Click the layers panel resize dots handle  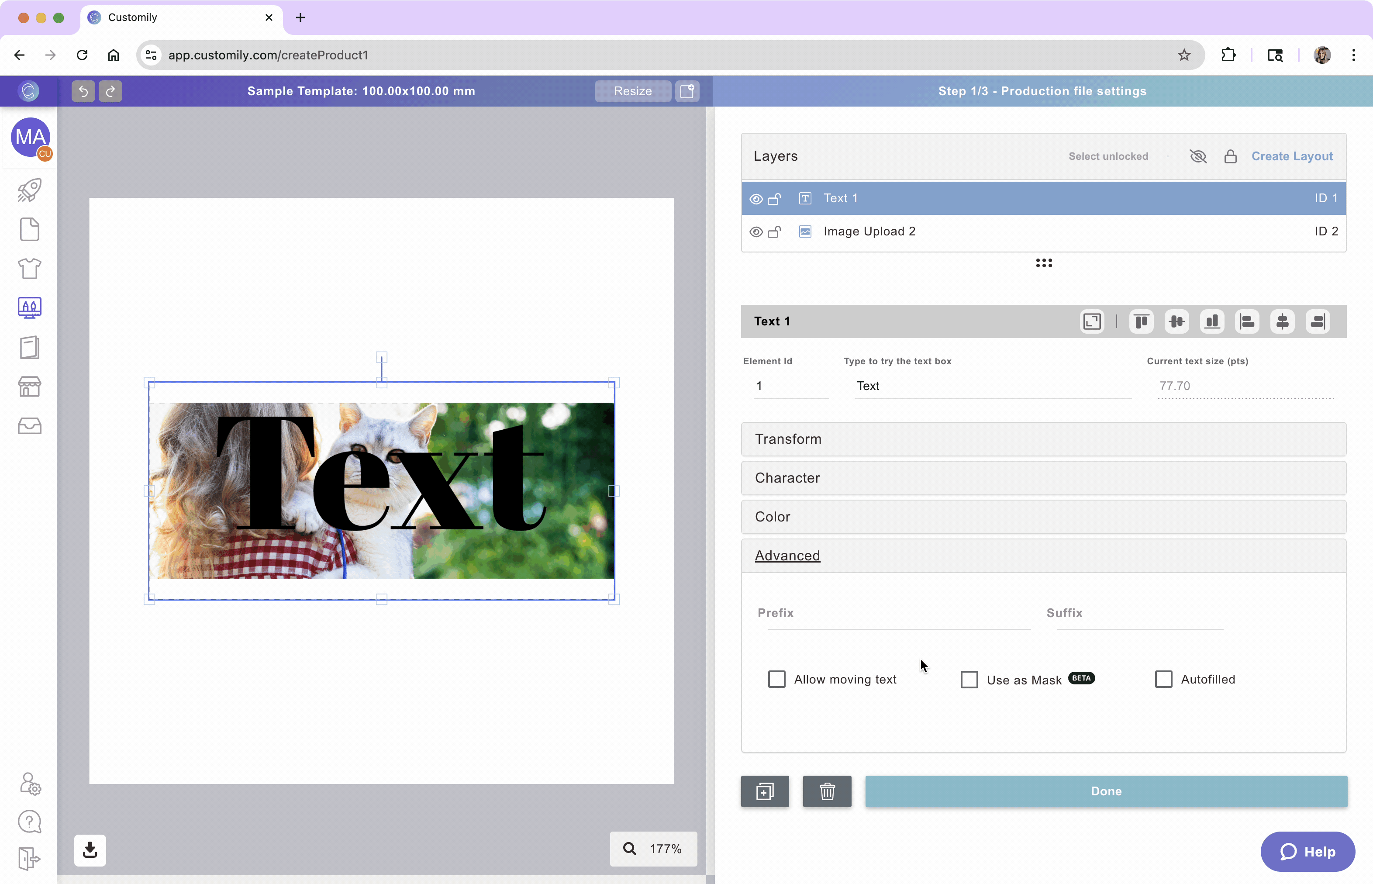tap(1044, 263)
